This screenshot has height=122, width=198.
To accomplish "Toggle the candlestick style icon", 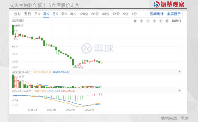I will (x=168, y=21).
